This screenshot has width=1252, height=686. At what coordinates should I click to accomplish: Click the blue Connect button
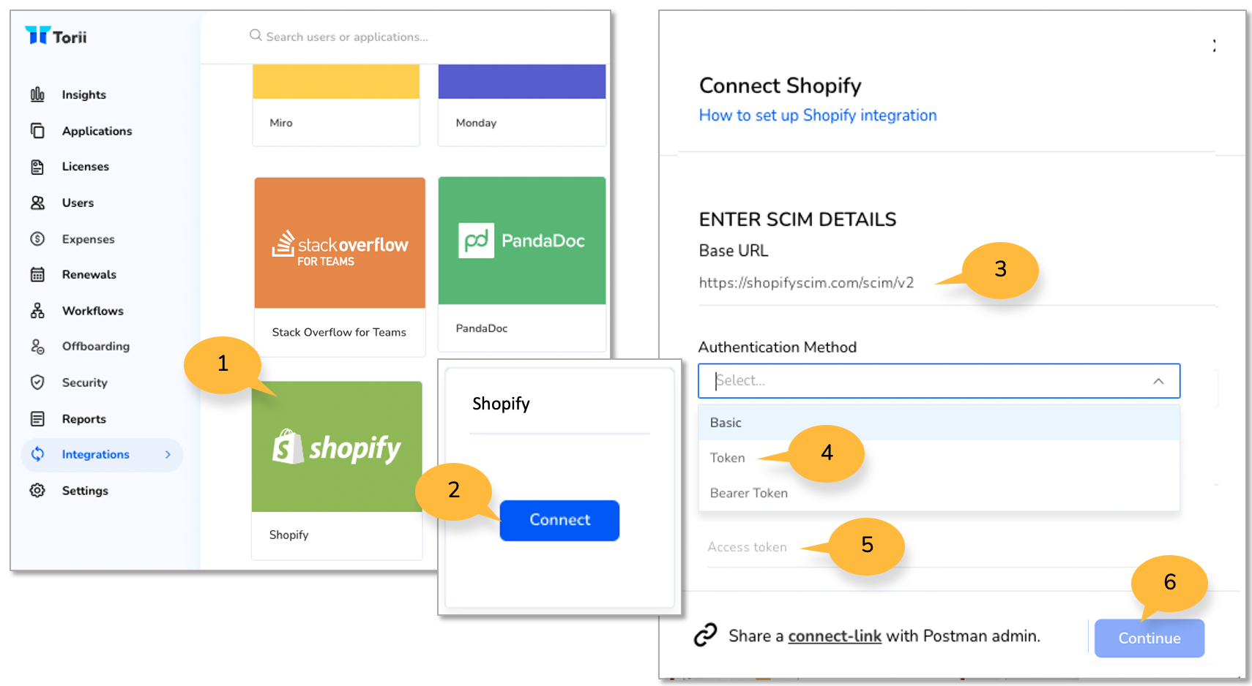click(x=559, y=520)
